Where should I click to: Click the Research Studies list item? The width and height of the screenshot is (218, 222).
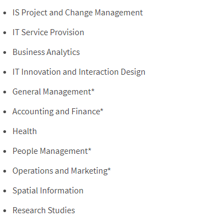43,210
